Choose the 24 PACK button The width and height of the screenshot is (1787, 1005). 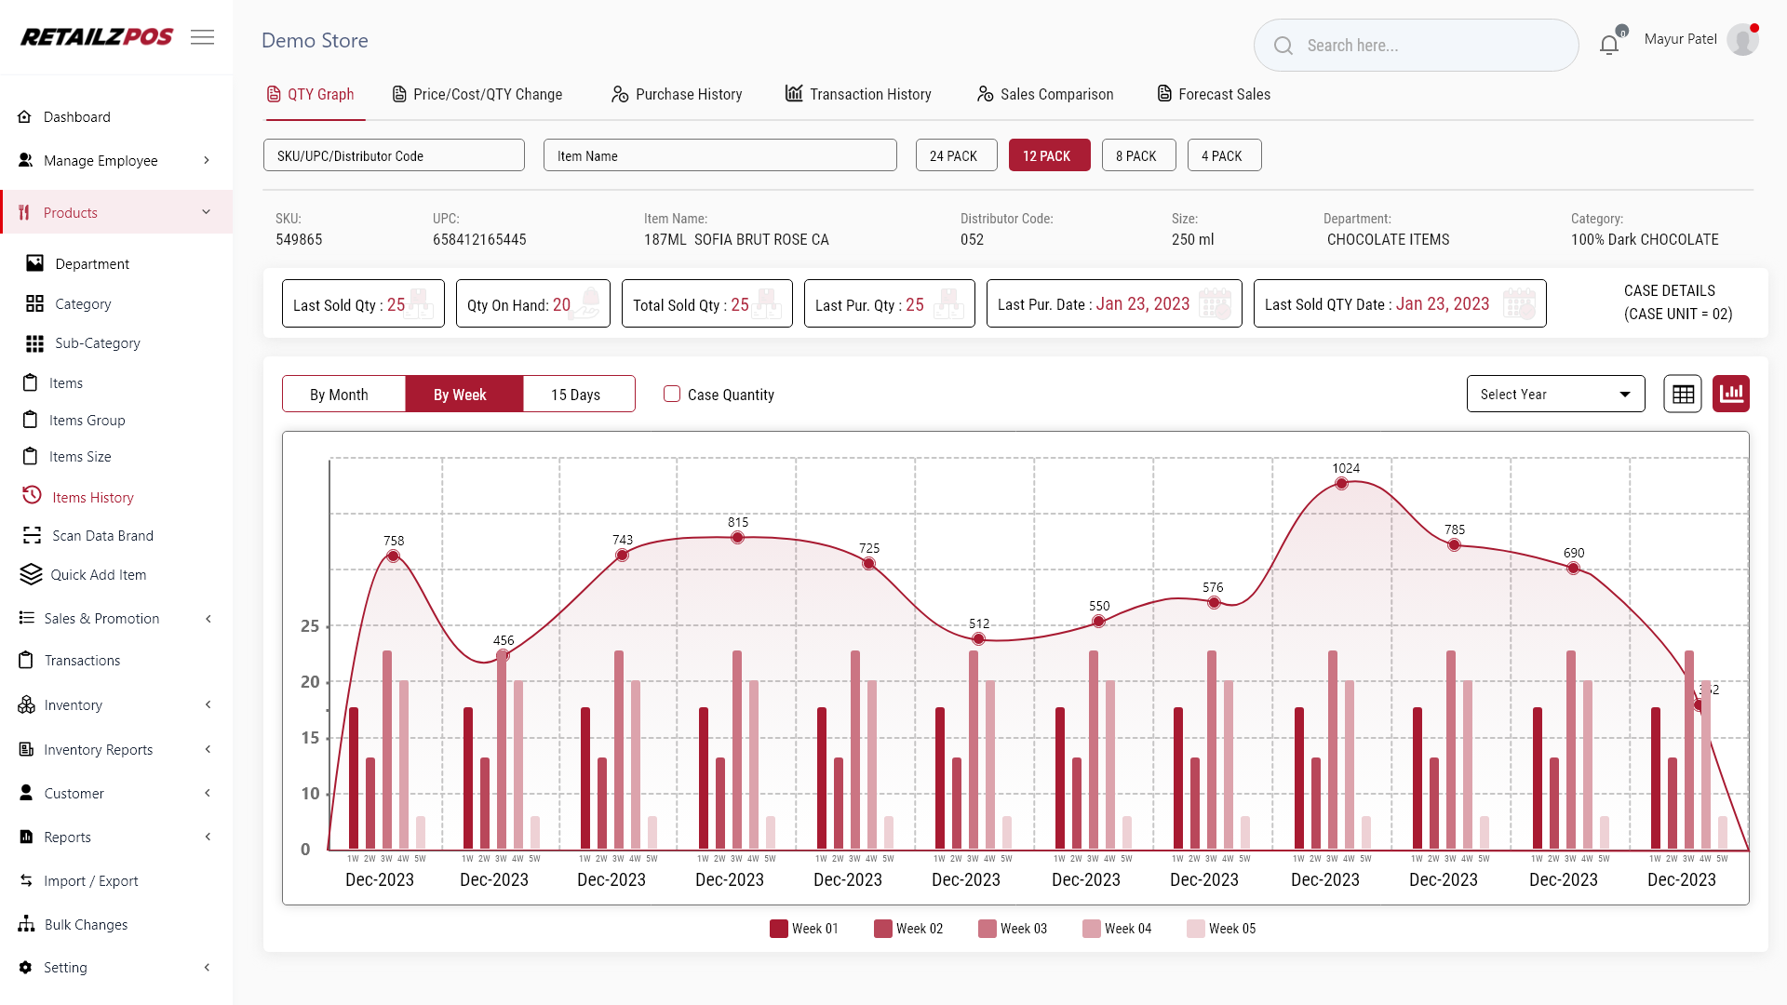coord(954,155)
